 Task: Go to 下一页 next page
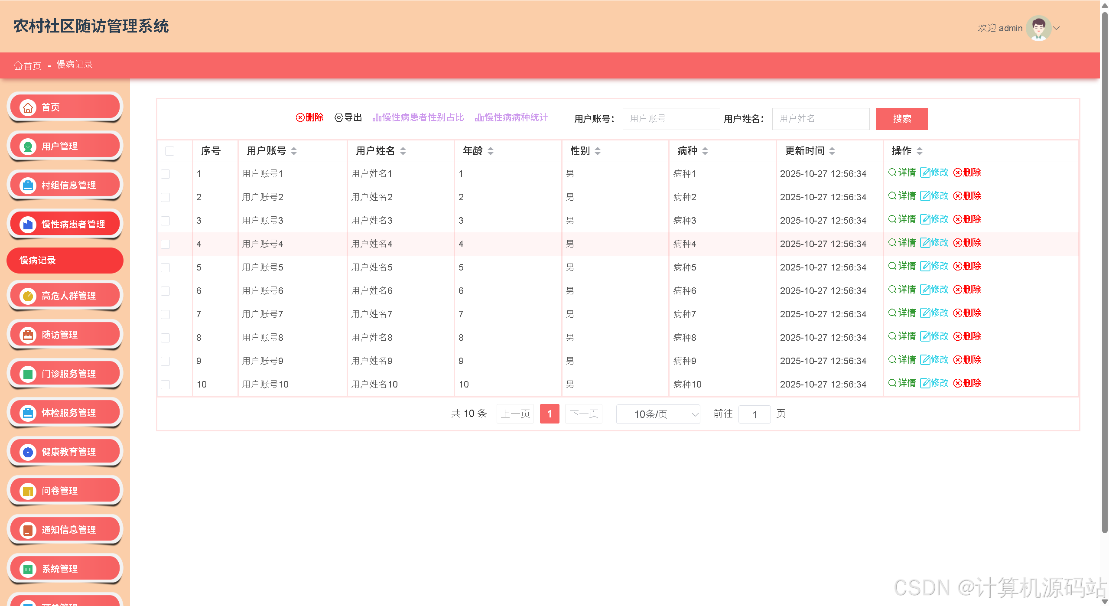tap(584, 414)
